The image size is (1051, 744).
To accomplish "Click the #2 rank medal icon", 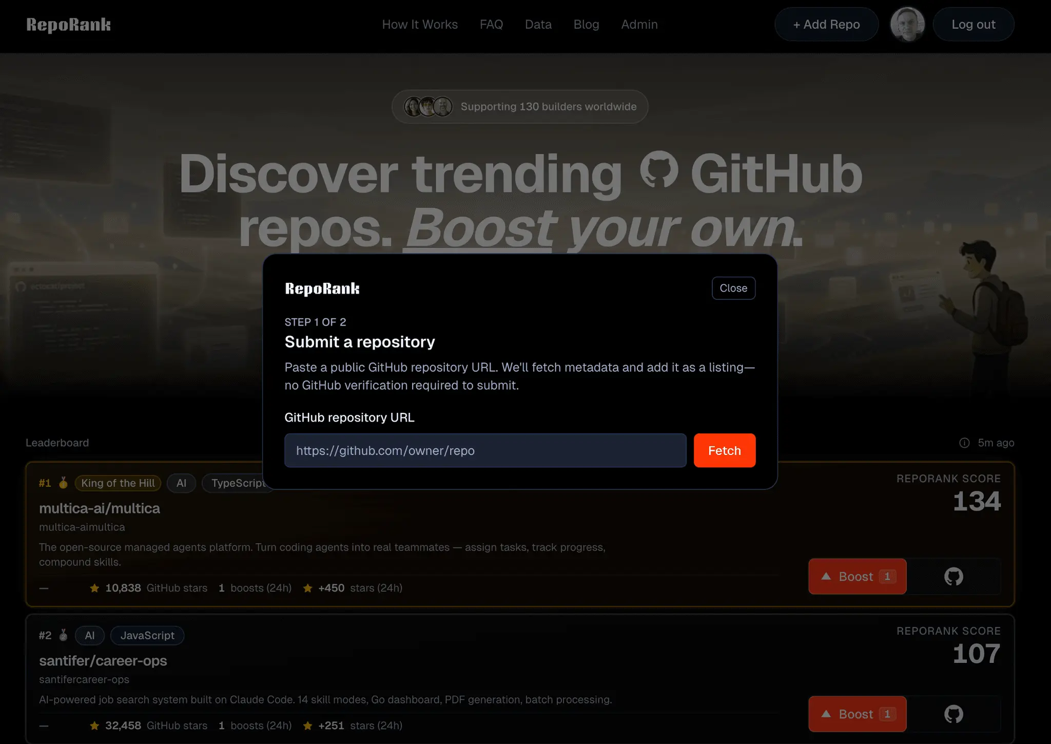I will [x=63, y=635].
